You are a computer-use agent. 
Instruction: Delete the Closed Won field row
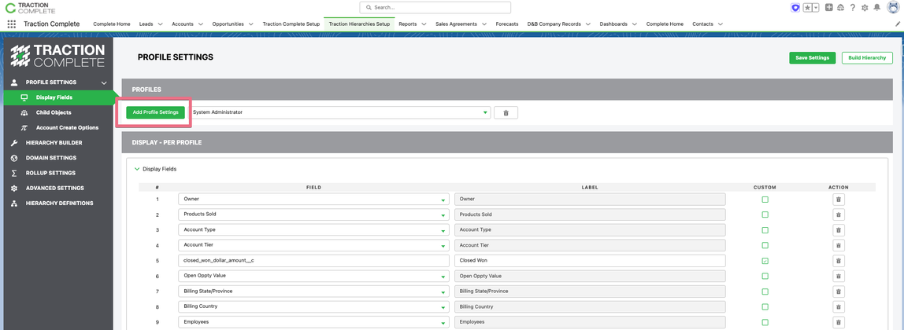tap(839, 260)
